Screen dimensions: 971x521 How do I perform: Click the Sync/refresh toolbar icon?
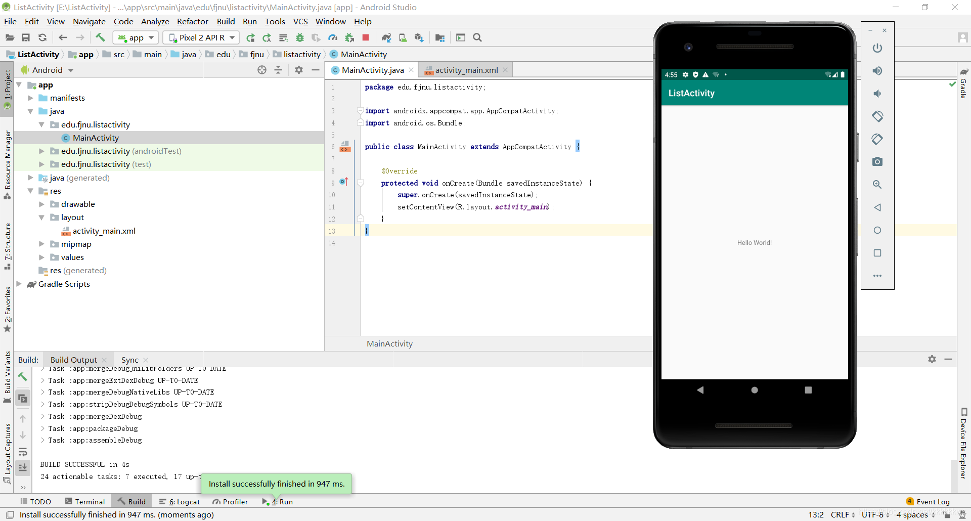click(x=42, y=38)
